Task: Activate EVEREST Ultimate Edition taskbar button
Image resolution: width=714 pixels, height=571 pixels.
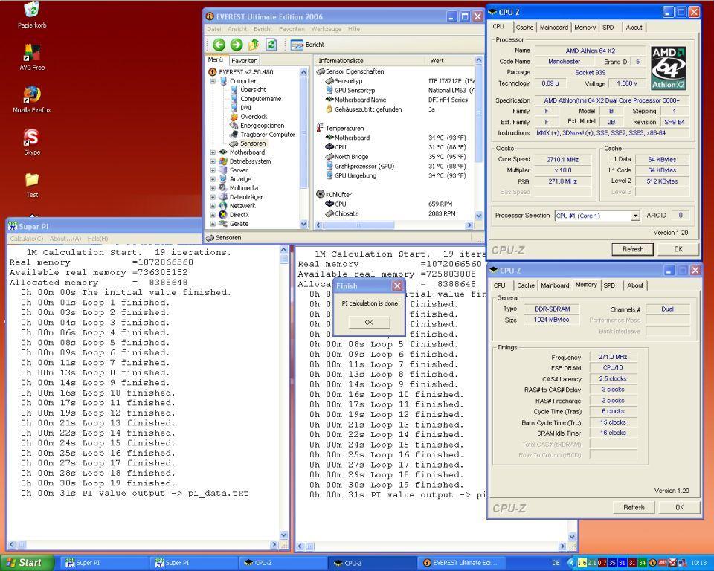Action: click(460, 563)
